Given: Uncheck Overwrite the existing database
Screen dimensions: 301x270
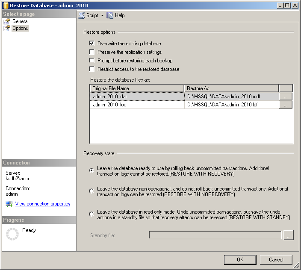Looking at the screenshot, I should pos(92,44).
